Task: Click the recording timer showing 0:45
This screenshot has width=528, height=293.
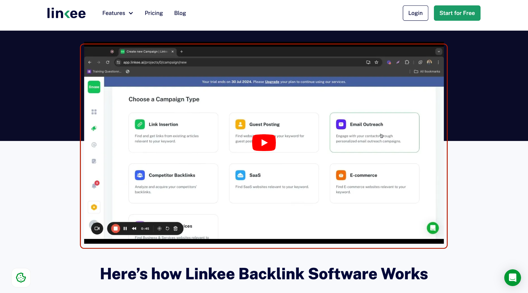Action: (x=145, y=228)
